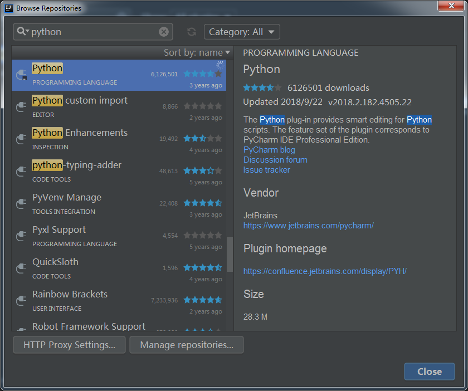The width and height of the screenshot is (468, 391).
Task: Select the Robot Framework Support plugin
Action: pos(119,325)
